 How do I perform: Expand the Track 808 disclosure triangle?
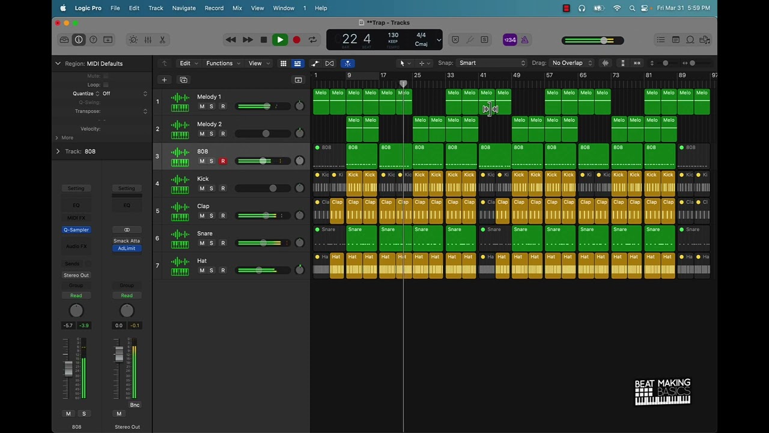coord(58,152)
